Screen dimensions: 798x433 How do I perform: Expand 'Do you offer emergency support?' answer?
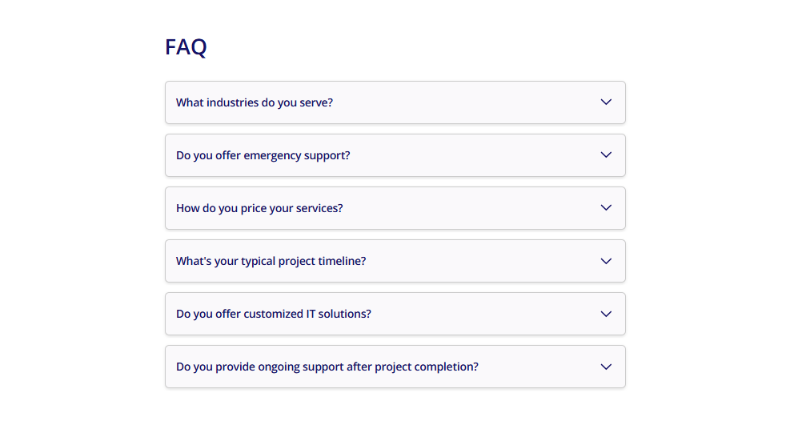tap(395, 155)
